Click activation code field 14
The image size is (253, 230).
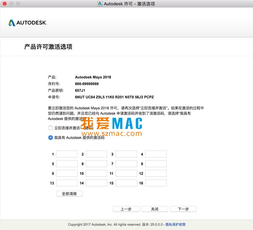[x=97, y=183]
